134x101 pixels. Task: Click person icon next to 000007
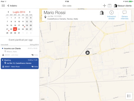3,66
